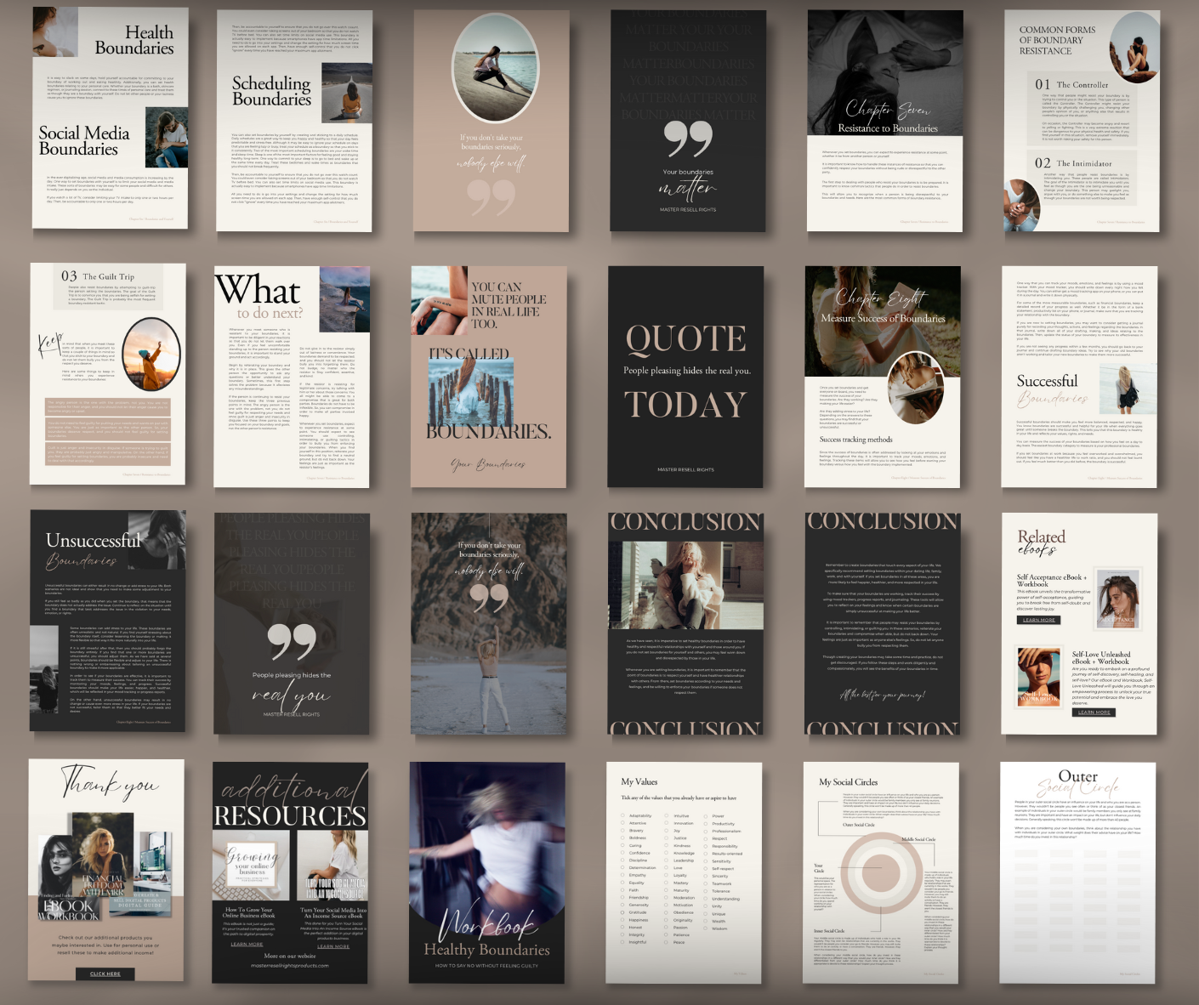
Task: Open the QUOTE TODAY dark page
Action: point(685,376)
